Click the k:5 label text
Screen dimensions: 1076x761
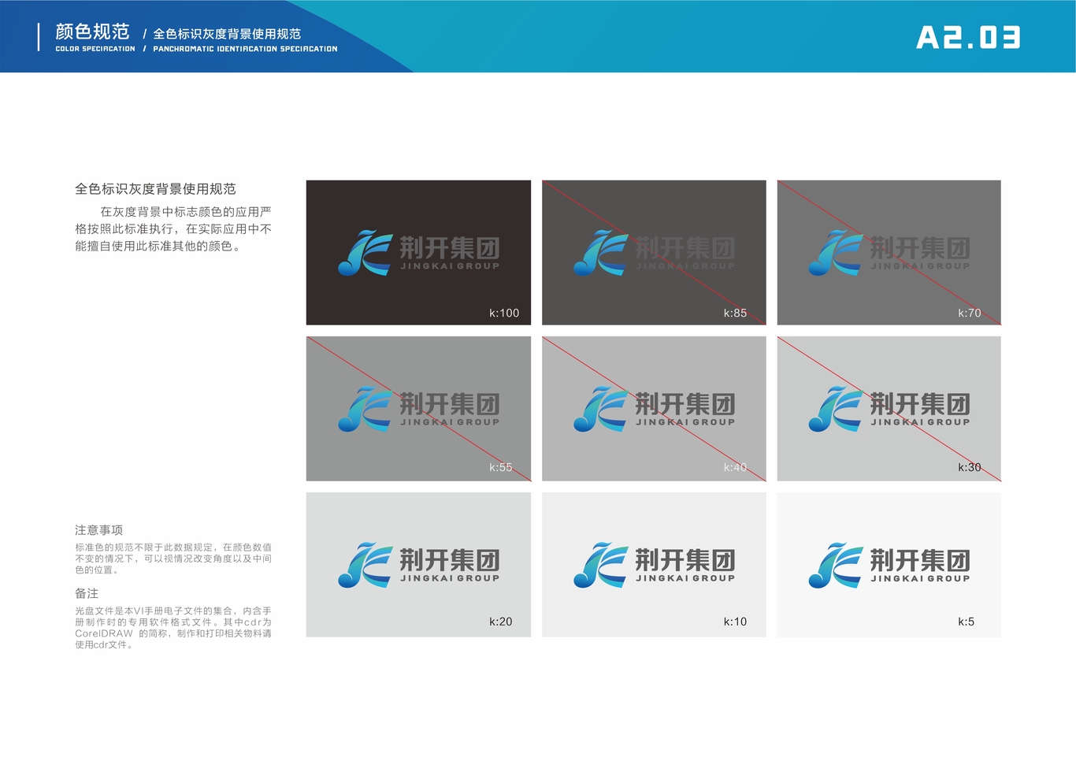[x=967, y=622]
